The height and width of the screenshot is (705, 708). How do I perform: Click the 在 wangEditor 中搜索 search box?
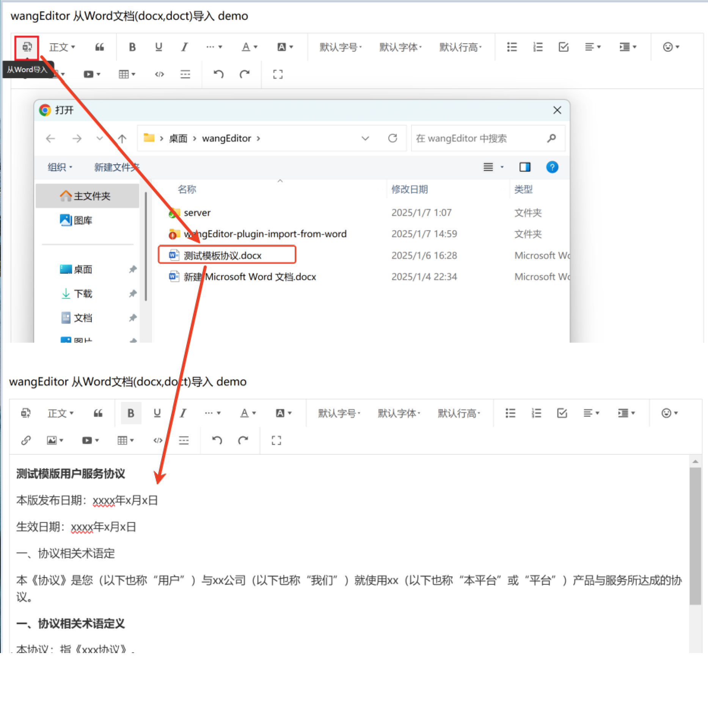pyautogui.click(x=488, y=139)
